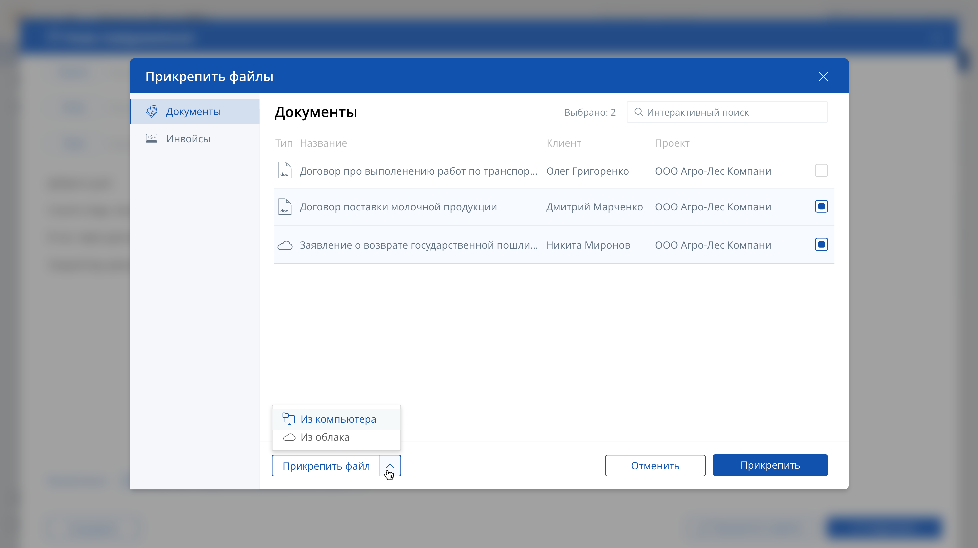The width and height of the screenshot is (978, 548).
Task: Confirm with the Прикрепить button
Action: click(x=770, y=465)
